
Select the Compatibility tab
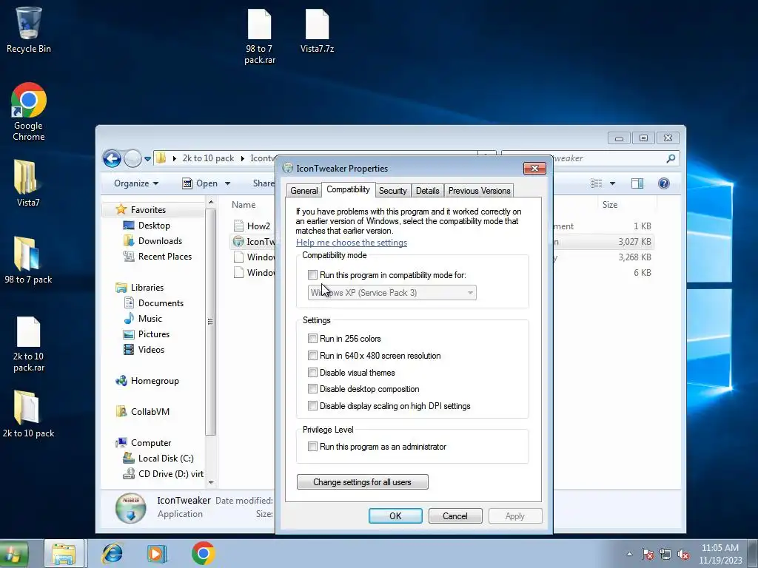pos(348,189)
